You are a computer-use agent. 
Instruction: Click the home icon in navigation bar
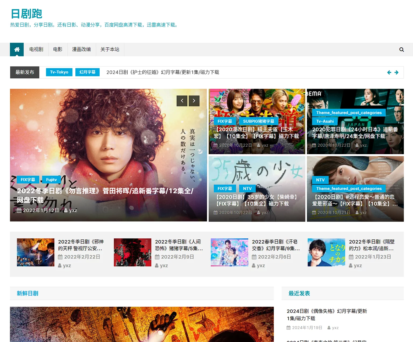(17, 50)
